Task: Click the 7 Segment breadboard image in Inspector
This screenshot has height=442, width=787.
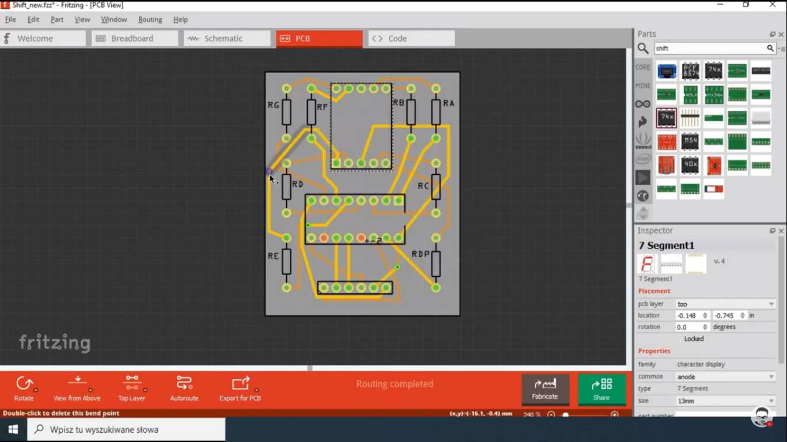Action: 647,264
